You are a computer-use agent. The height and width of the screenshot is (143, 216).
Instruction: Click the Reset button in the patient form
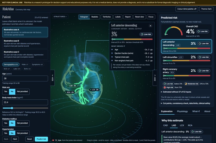[29, 139]
